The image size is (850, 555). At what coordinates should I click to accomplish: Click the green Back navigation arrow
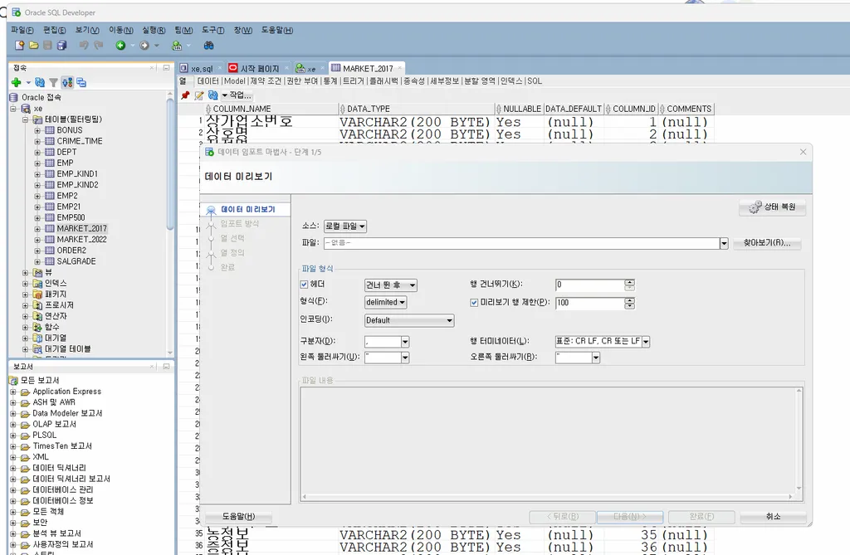[120, 46]
